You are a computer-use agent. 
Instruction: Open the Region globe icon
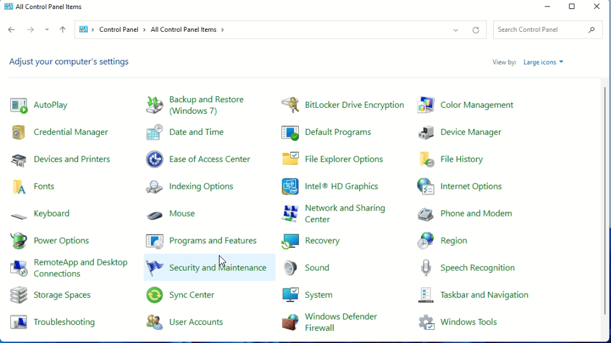click(x=426, y=241)
